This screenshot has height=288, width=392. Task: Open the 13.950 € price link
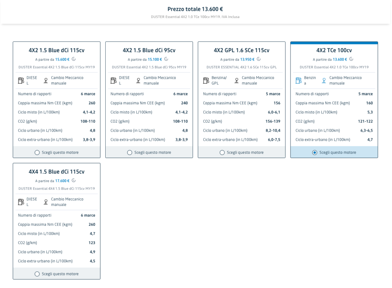(x=247, y=59)
